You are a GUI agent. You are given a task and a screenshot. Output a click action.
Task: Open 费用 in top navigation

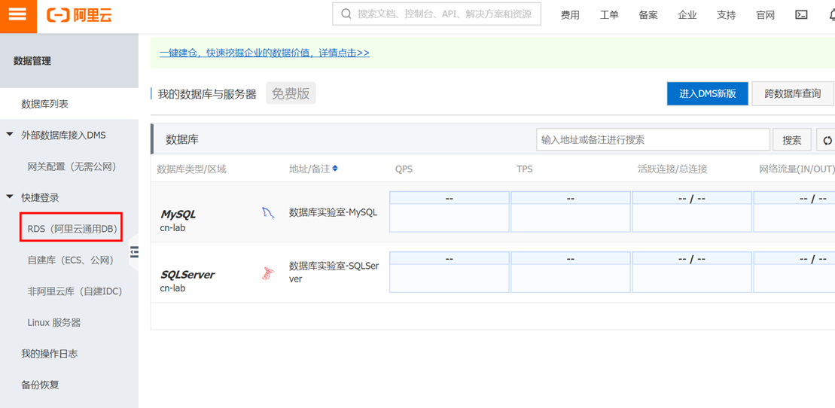(x=570, y=16)
